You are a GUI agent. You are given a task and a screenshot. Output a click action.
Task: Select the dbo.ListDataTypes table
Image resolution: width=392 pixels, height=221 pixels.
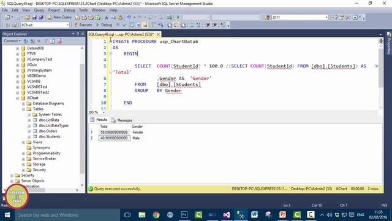click(x=54, y=125)
